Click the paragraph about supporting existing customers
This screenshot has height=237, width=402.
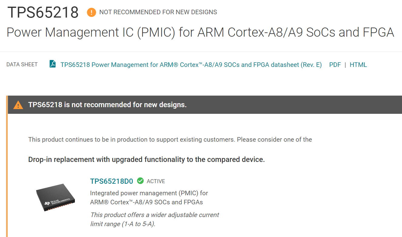pos(170,140)
